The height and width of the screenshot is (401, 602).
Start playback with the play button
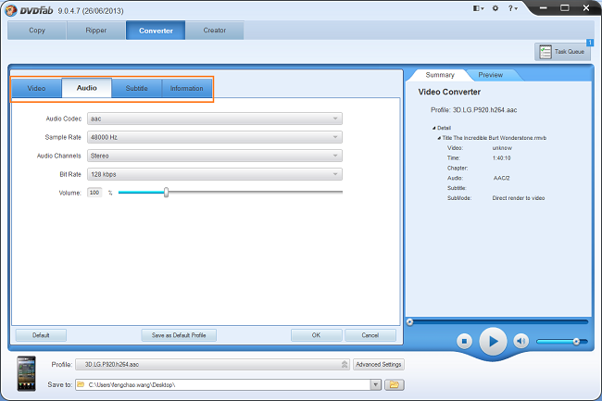493,341
